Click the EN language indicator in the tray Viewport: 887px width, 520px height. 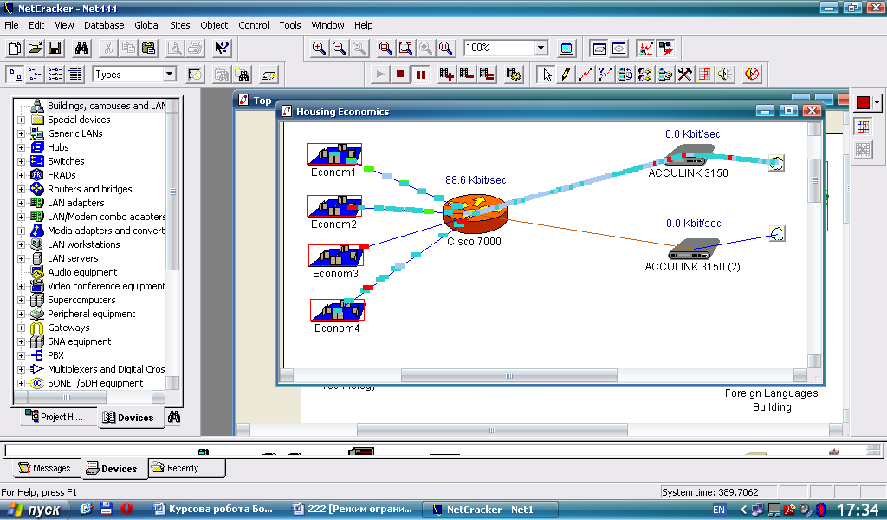719,510
